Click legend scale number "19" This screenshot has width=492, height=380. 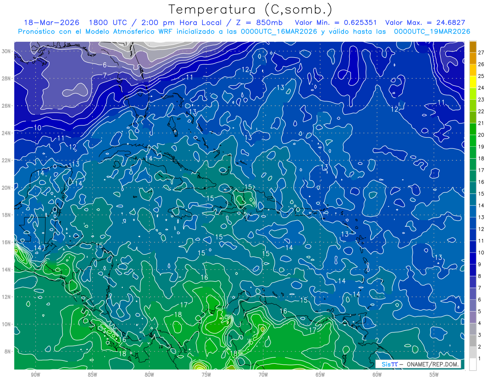[x=481, y=147]
